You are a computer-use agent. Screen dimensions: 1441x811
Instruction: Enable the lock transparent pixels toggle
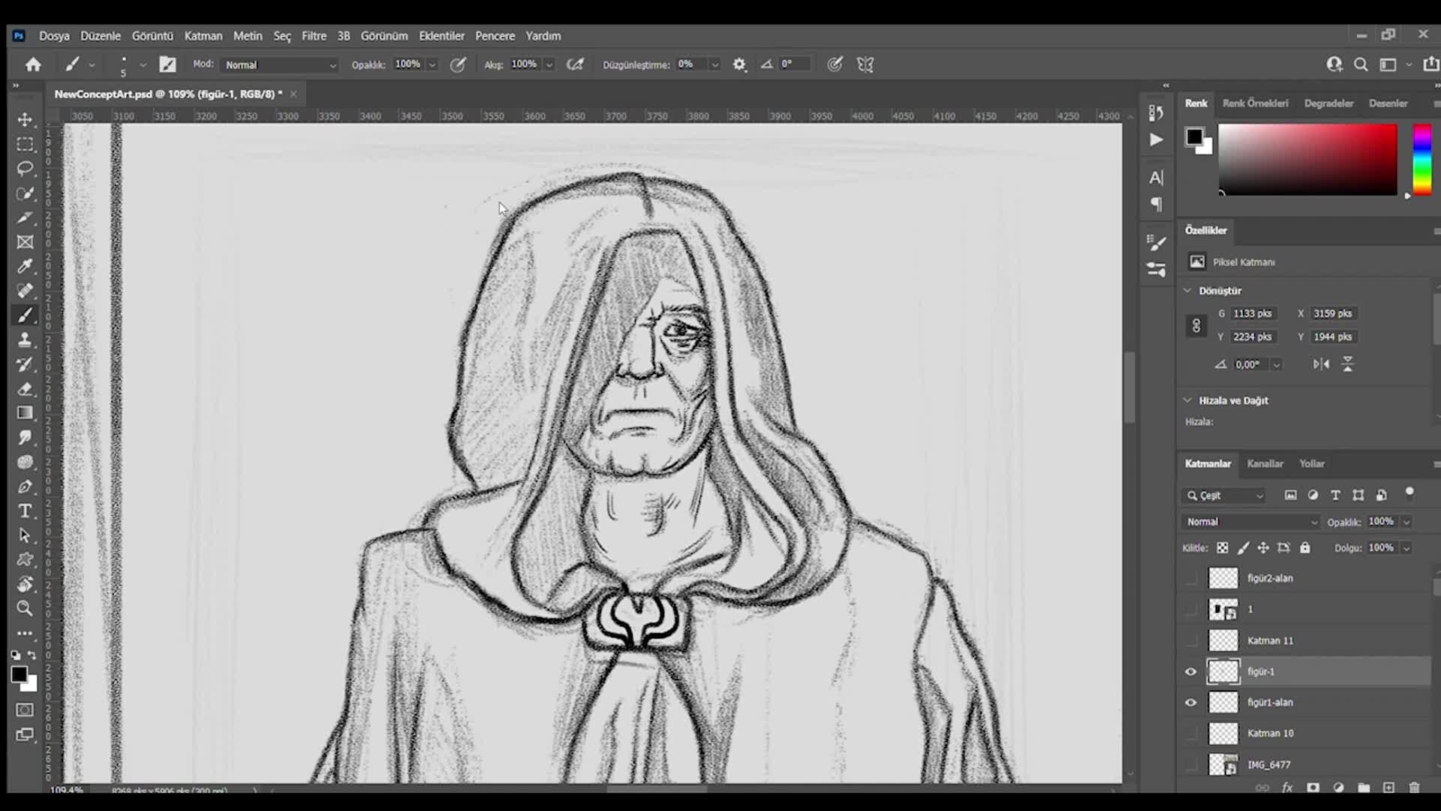[1223, 547]
